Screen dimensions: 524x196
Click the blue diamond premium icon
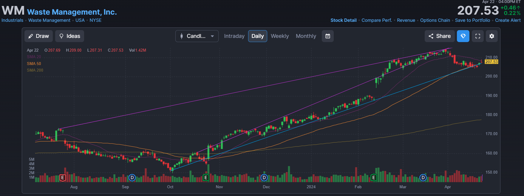click(463, 36)
